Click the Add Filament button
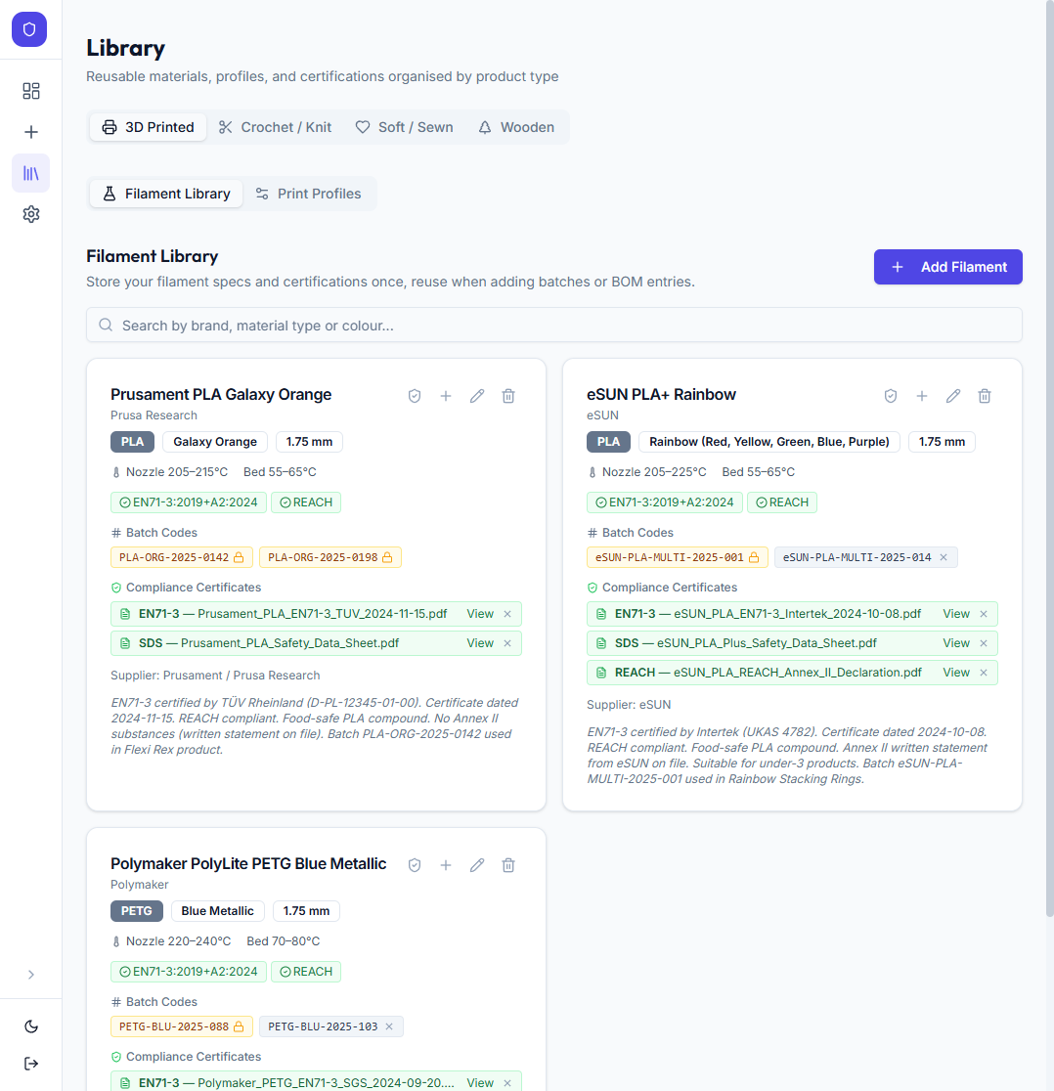Viewport: 1054px width, 1091px height. 947,267
